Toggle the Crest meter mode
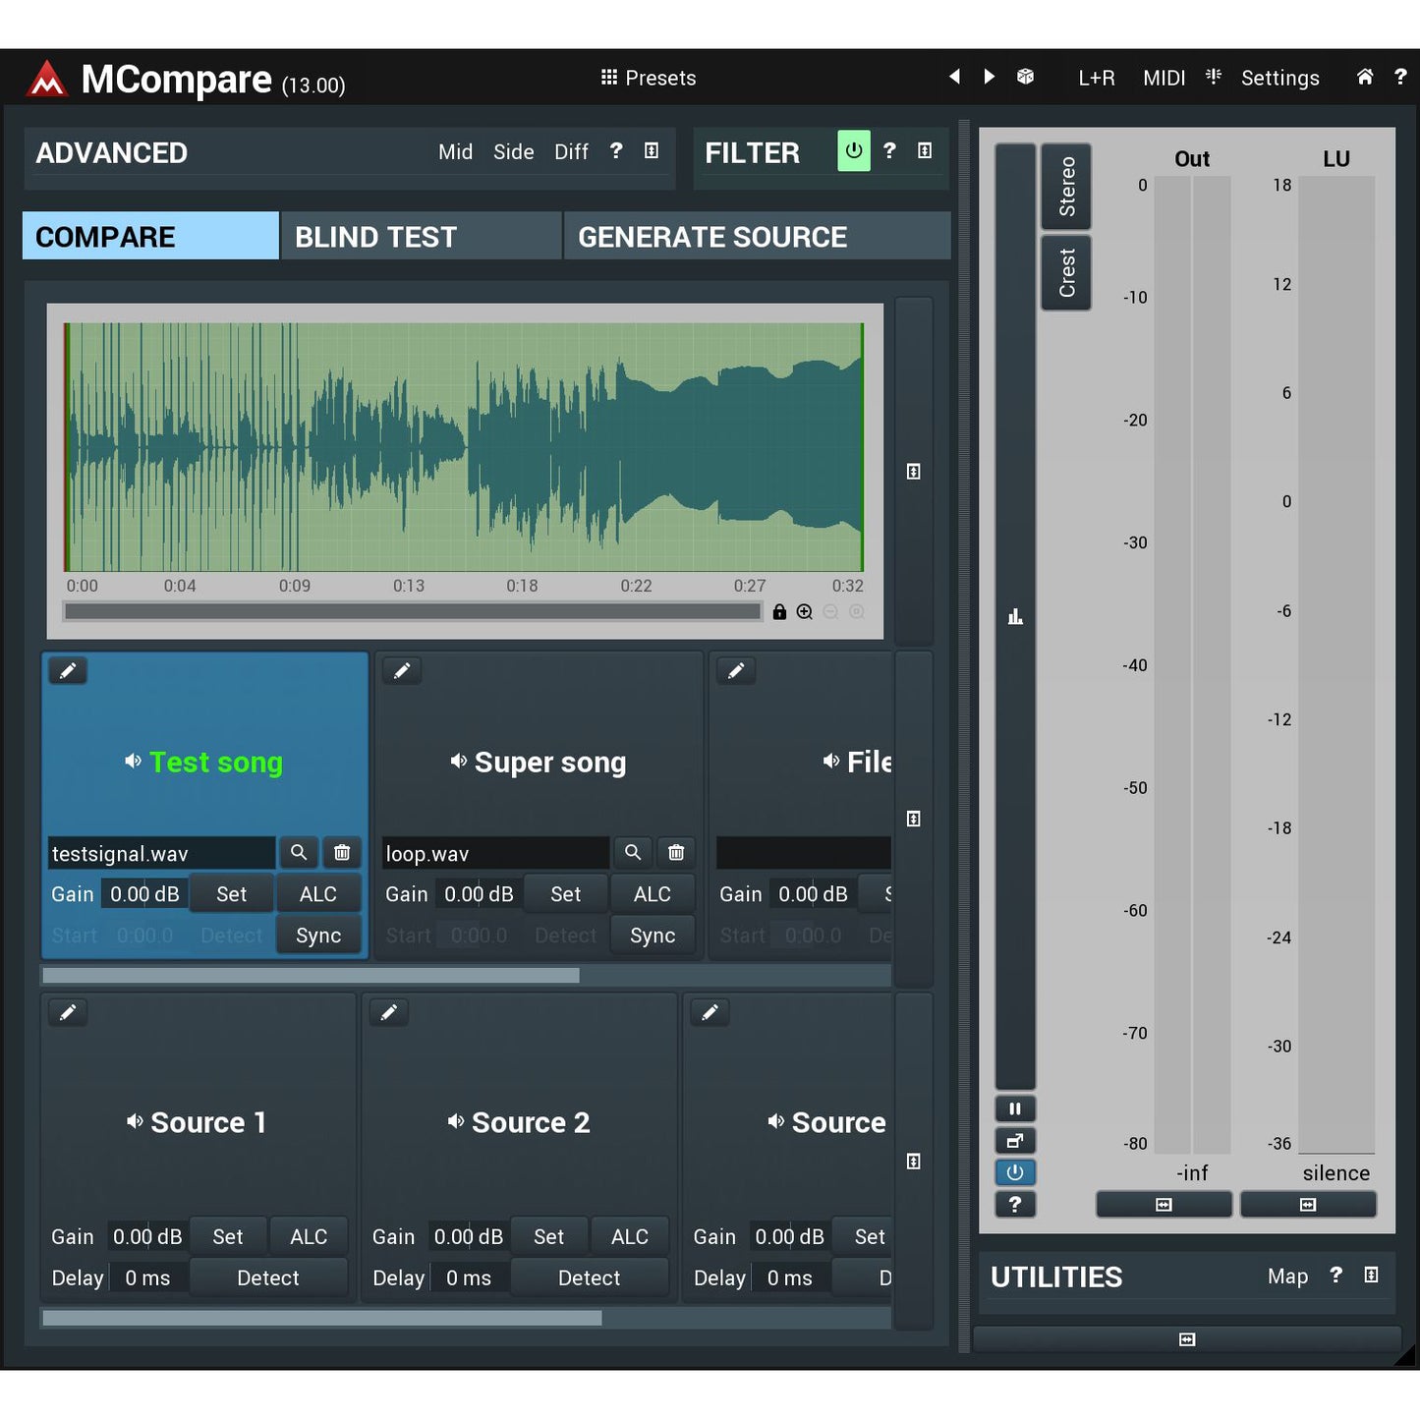Screen dimensions: 1420x1420 1066,272
